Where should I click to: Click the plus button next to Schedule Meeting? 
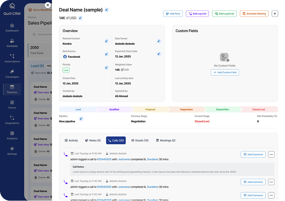[x=275, y=14]
